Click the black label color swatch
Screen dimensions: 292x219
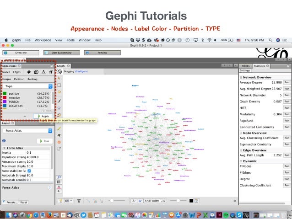[x=191, y=201]
